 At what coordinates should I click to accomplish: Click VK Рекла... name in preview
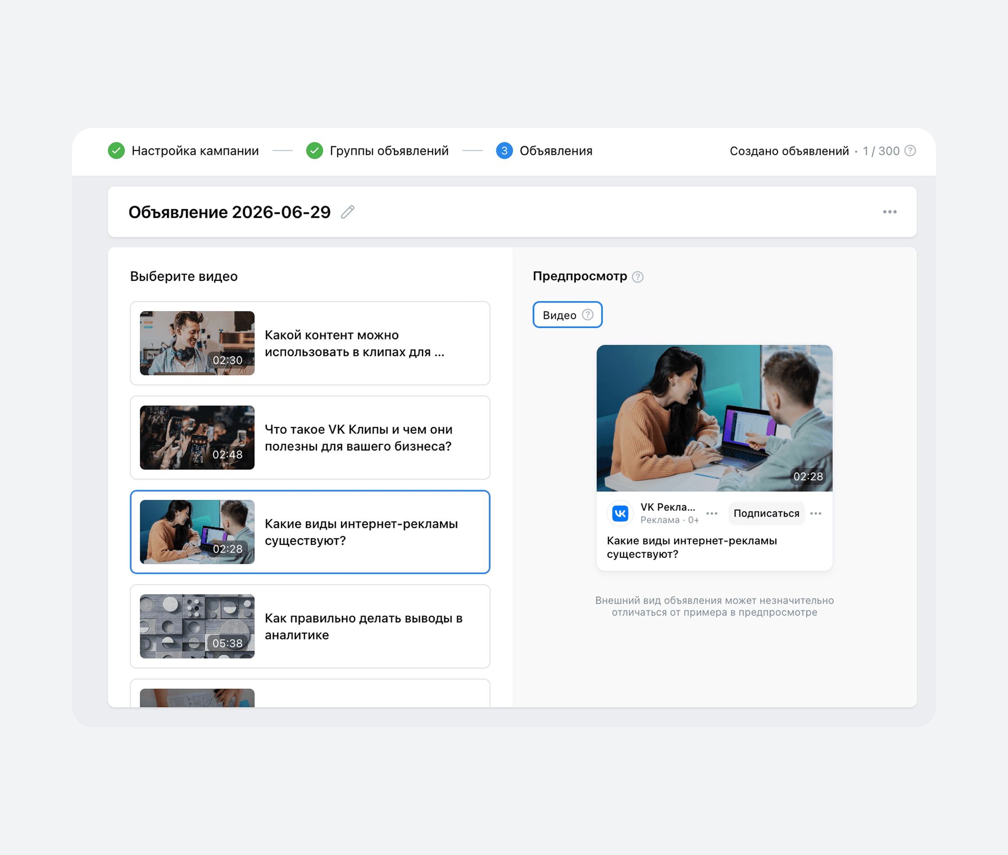668,507
